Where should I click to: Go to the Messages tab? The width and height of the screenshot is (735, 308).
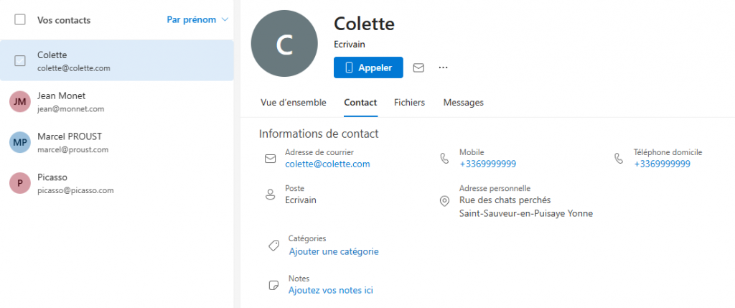point(463,103)
